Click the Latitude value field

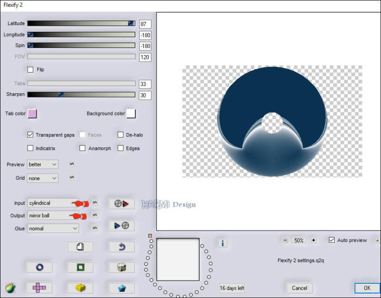[x=145, y=24]
